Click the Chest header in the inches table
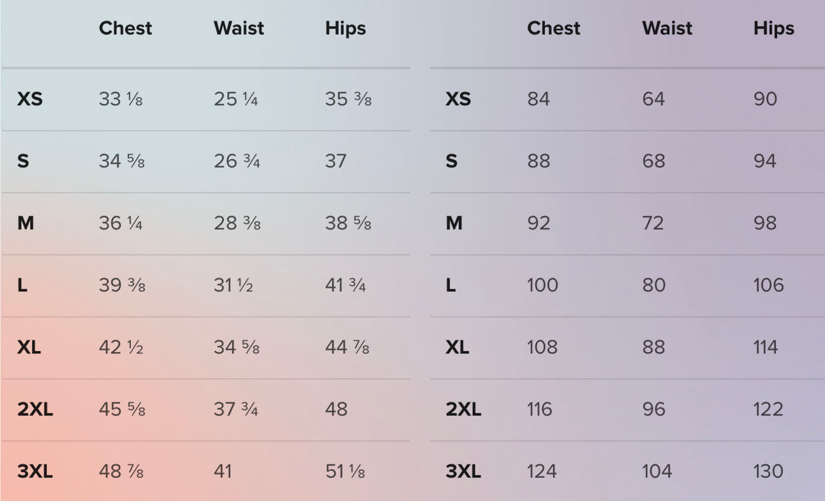Image resolution: width=825 pixels, height=501 pixels. (125, 28)
